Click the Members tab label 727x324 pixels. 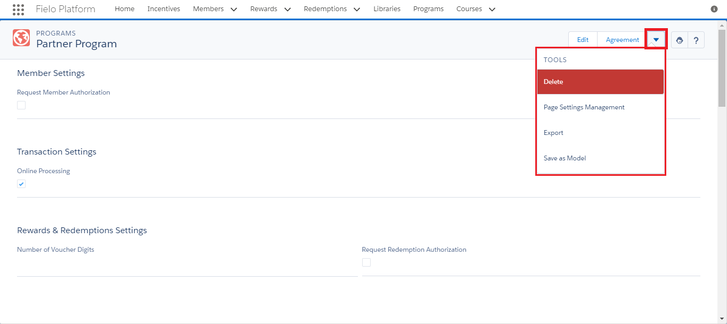click(209, 9)
